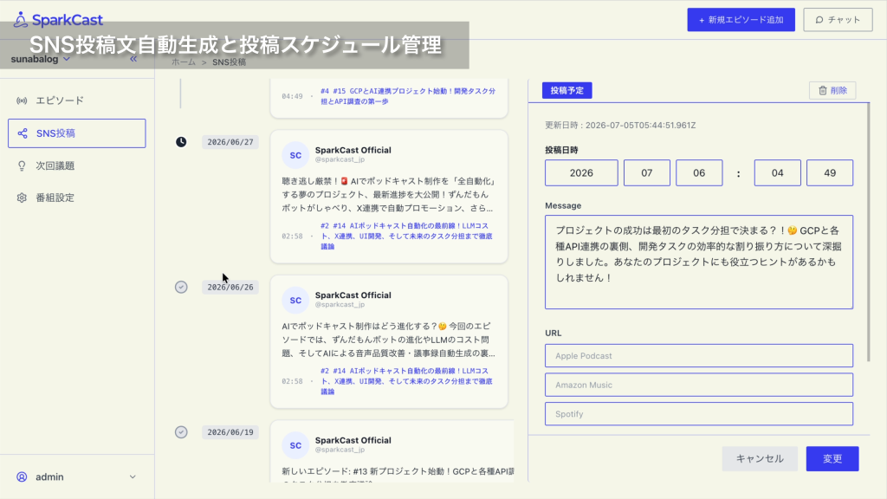Click the check-circle icon for 2026/06/19
The image size is (887, 499).
(x=181, y=432)
